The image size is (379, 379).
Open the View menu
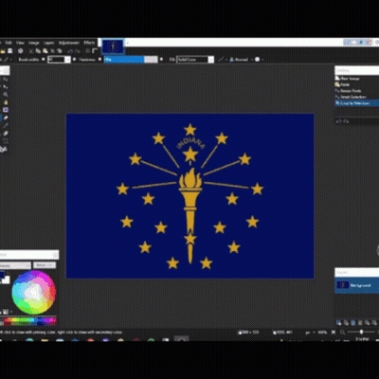tap(20, 43)
